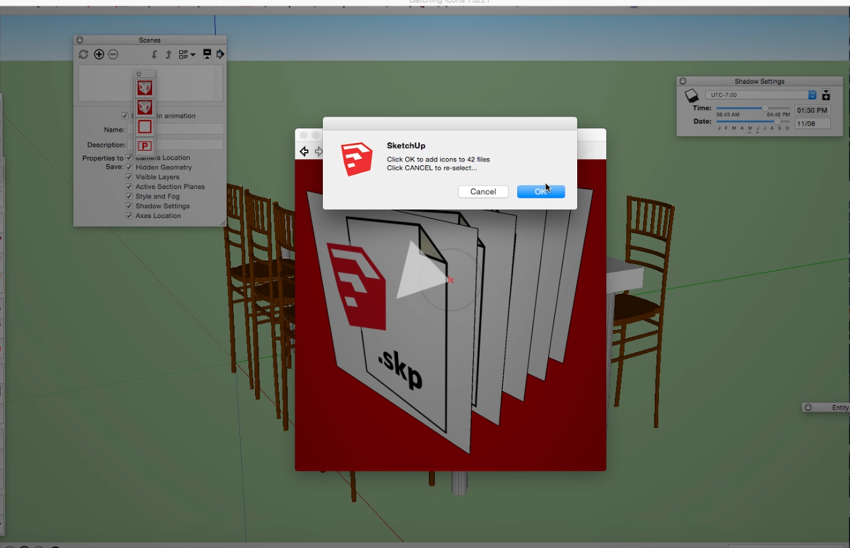Viewport: 850px width, 548px height.
Task: Toggle Camera Location checkbox
Action: click(x=129, y=158)
